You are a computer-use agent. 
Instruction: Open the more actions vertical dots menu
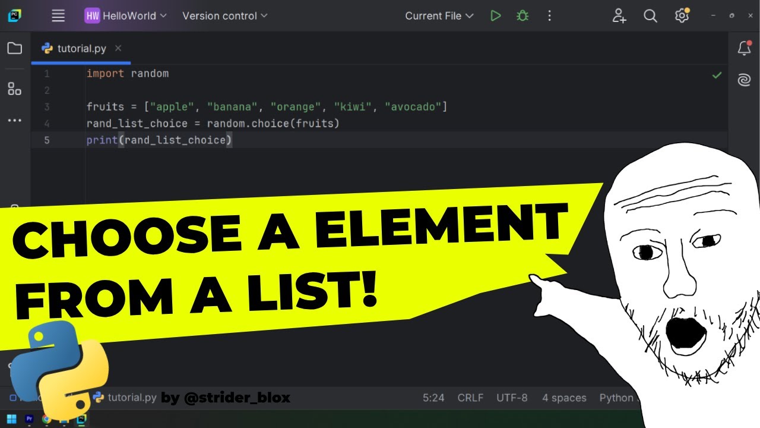pyautogui.click(x=549, y=16)
